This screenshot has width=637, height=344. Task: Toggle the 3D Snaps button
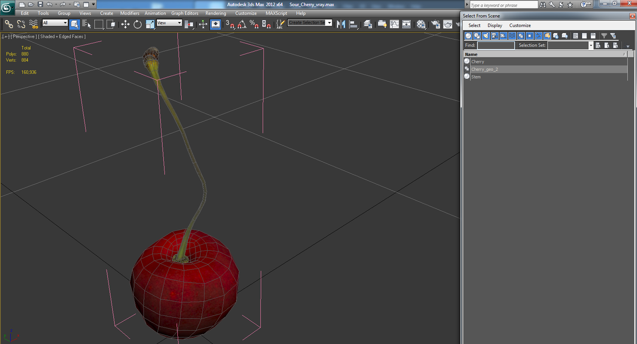230,24
